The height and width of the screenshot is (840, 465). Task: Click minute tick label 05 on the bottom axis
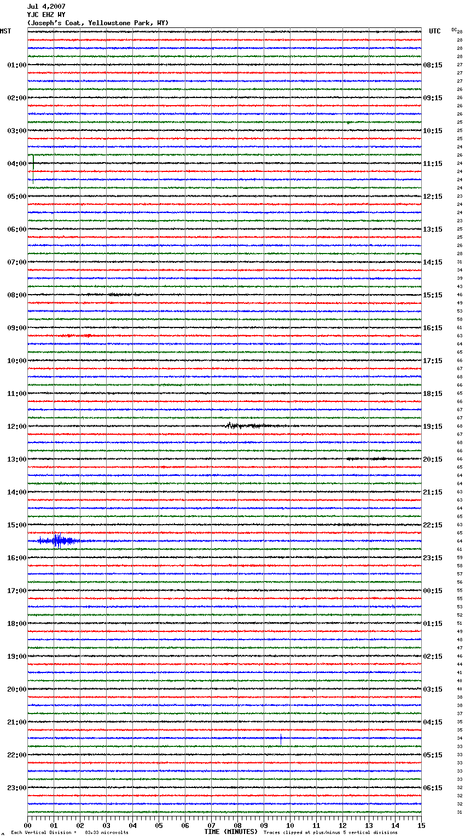(x=159, y=825)
